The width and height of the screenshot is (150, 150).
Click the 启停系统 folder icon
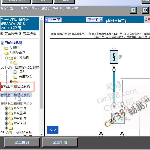pyautogui.click(x=15, y=77)
